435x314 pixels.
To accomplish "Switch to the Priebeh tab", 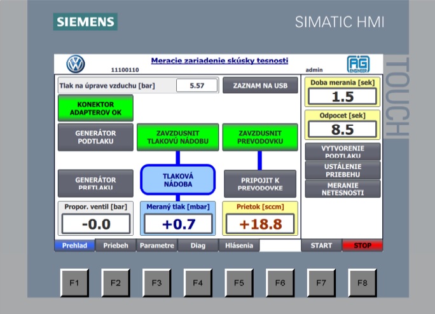I will click(115, 245).
